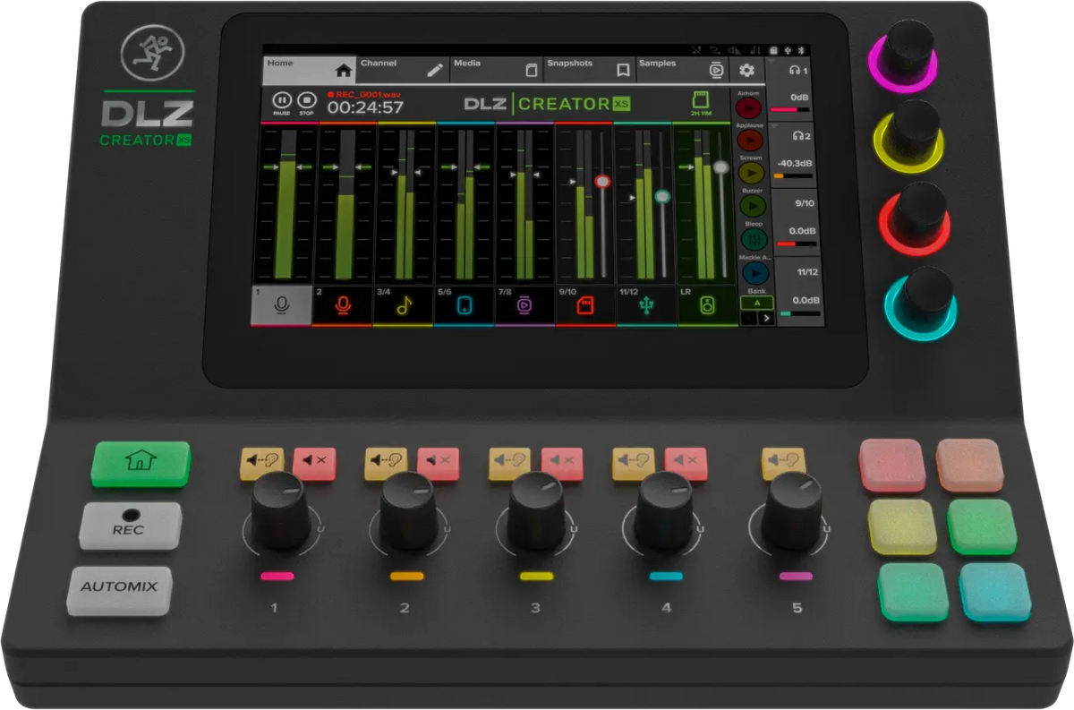Open the settings gear on the touchscreen
This screenshot has height=710, width=1074.
(746, 70)
